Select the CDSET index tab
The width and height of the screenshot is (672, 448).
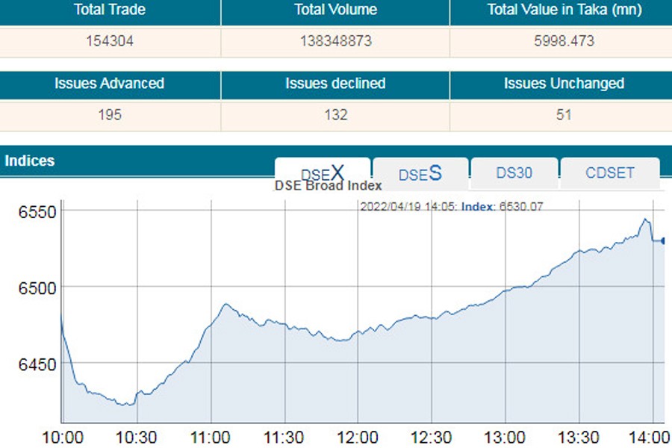pos(610,172)
